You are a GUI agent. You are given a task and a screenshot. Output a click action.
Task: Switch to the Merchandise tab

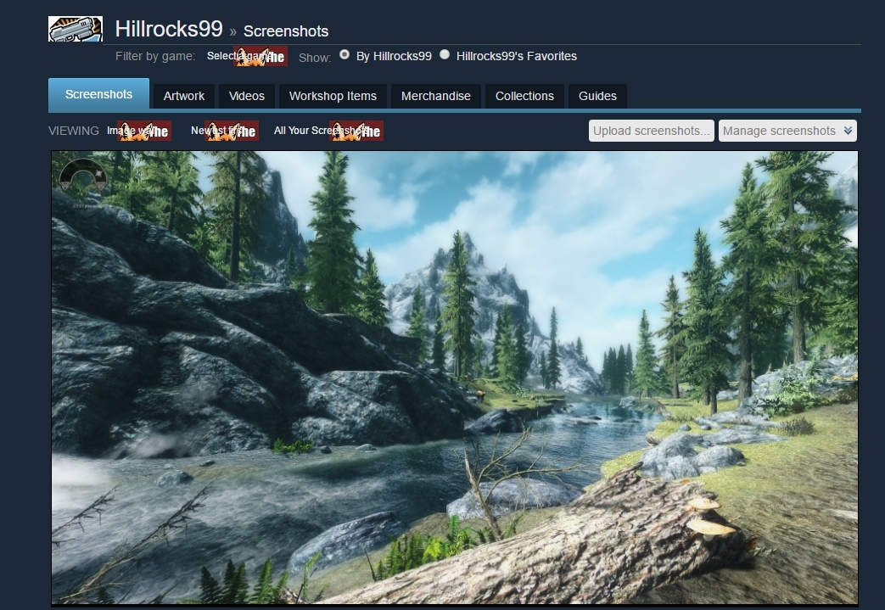(436, 96)
